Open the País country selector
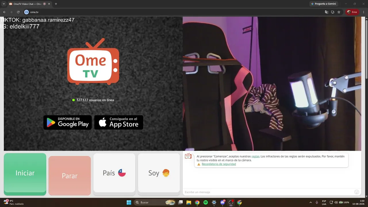The image size is (368, 207). click(114, 173)
